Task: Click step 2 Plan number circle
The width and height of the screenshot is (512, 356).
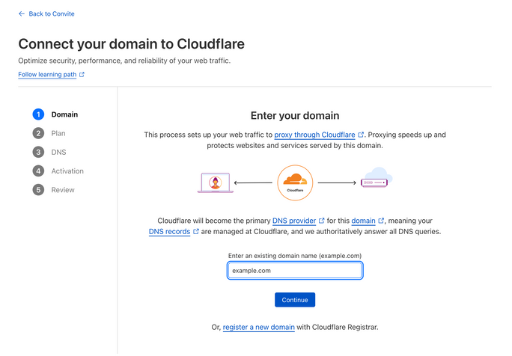Action: coord(38,133)
